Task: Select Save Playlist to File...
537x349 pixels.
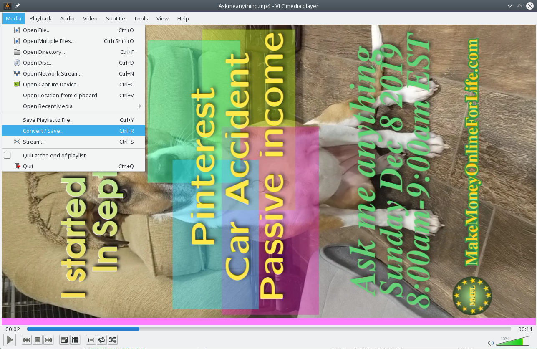Action: click(x=73, y=120)
